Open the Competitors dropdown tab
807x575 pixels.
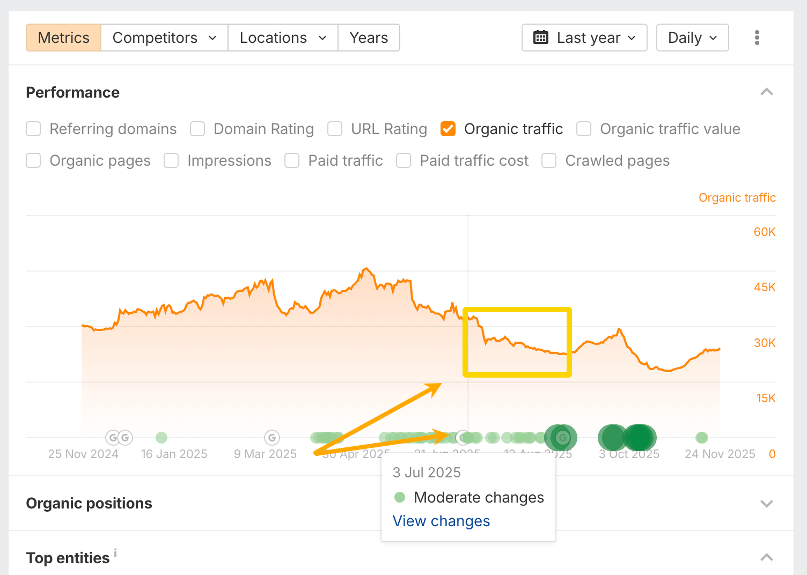pos(164,38)
